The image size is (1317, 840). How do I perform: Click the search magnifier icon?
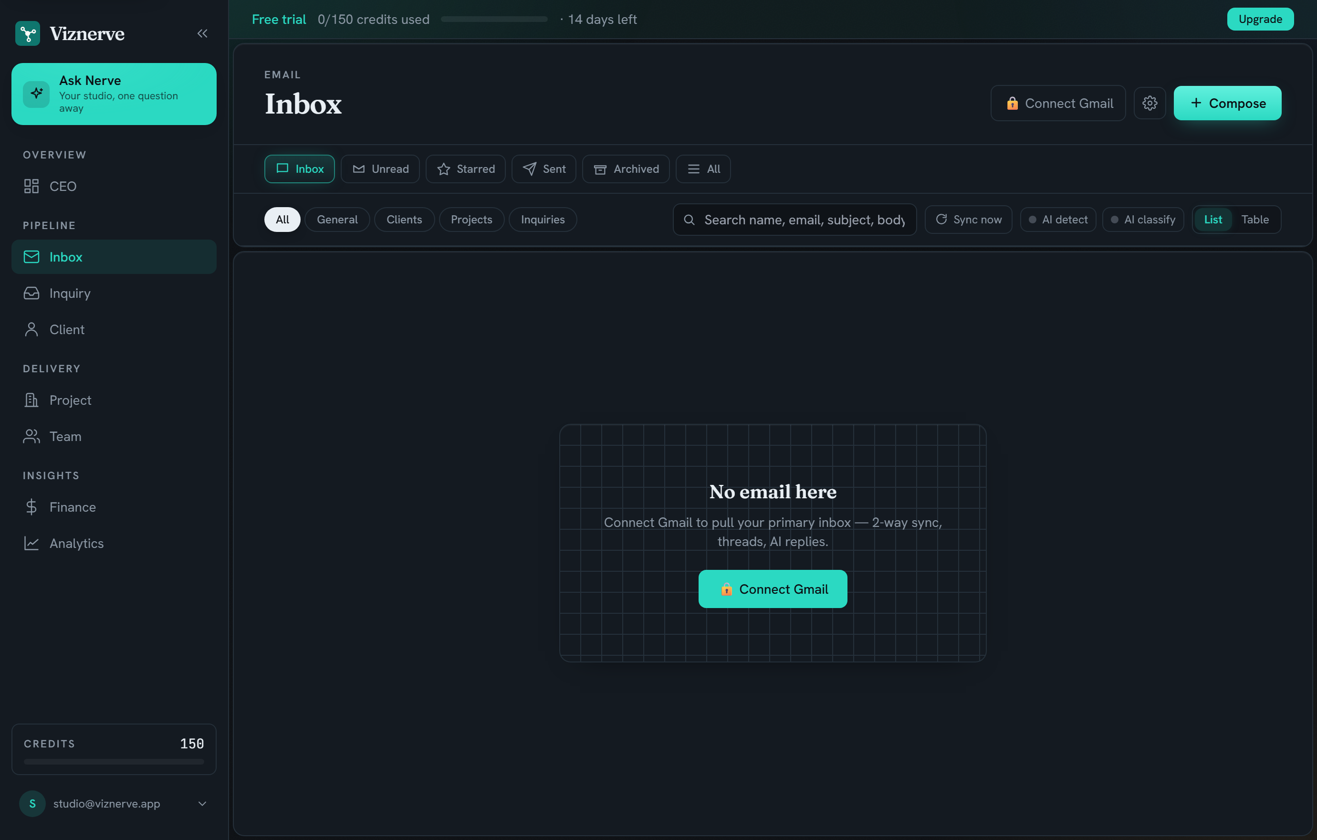pyautogui.click(x=689, y=220)
